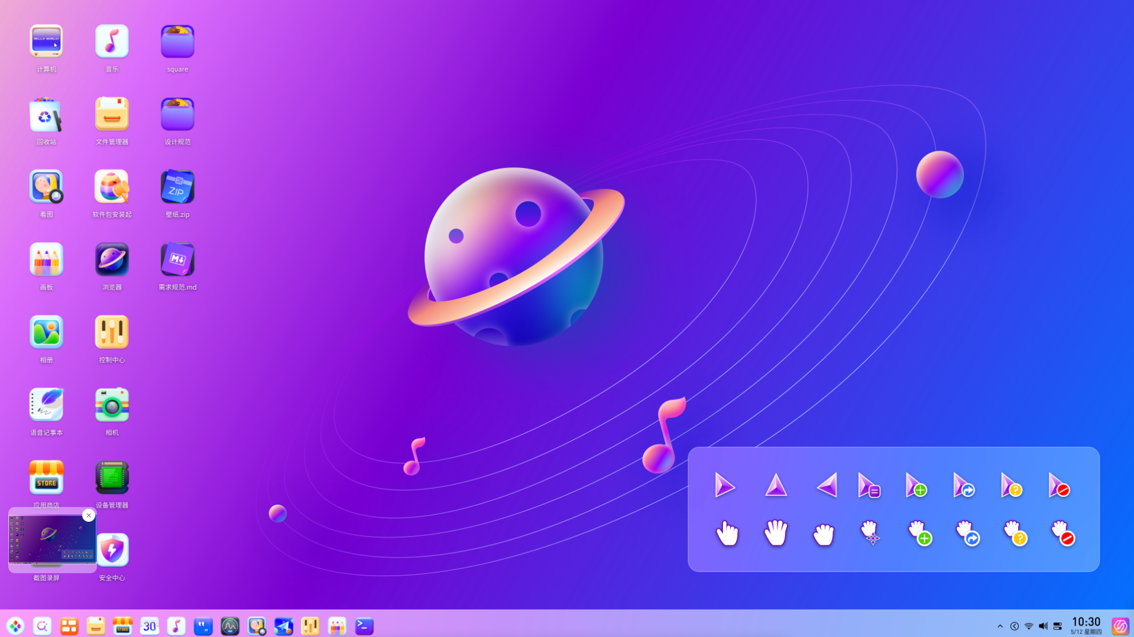Open the 画板 desktop icon
Image resolution: width=1134 pixels, height=637 pixels.
pos(46,259)
